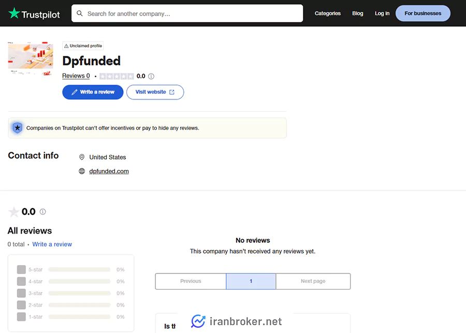Open the Categories menu
466x333 pixels.
tap(328, 13)
